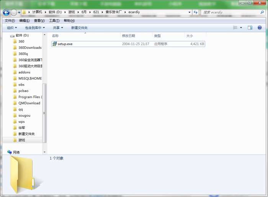Open the 查看(V) menu

click(39, 21)
